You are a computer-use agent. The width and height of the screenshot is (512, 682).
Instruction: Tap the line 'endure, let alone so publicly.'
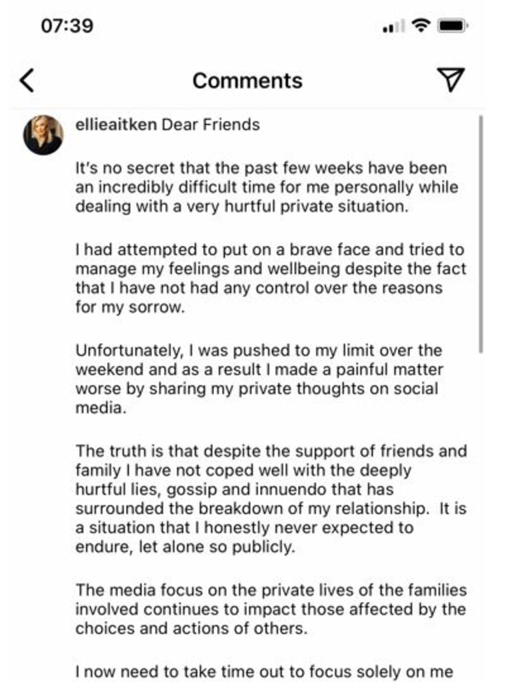pyautogui.click(x=185, y=547)
